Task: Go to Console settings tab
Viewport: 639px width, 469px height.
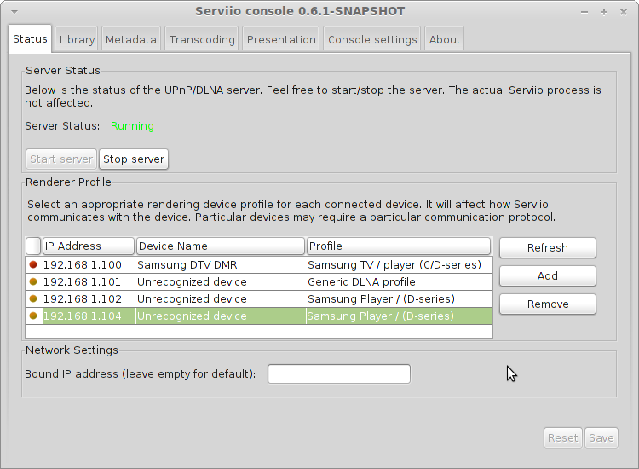Action: pos(372,39)
